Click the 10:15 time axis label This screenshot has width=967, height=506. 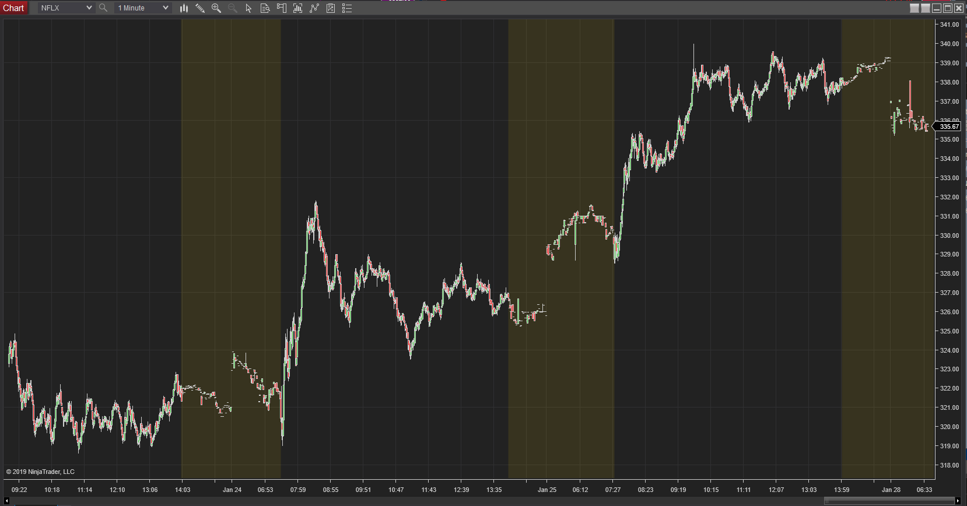[711, 490]
